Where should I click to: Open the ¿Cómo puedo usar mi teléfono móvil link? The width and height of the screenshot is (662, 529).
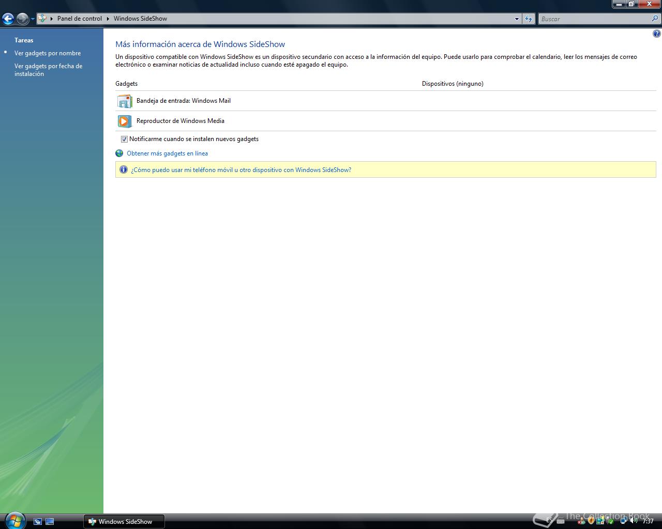click(x=241, y=170)
